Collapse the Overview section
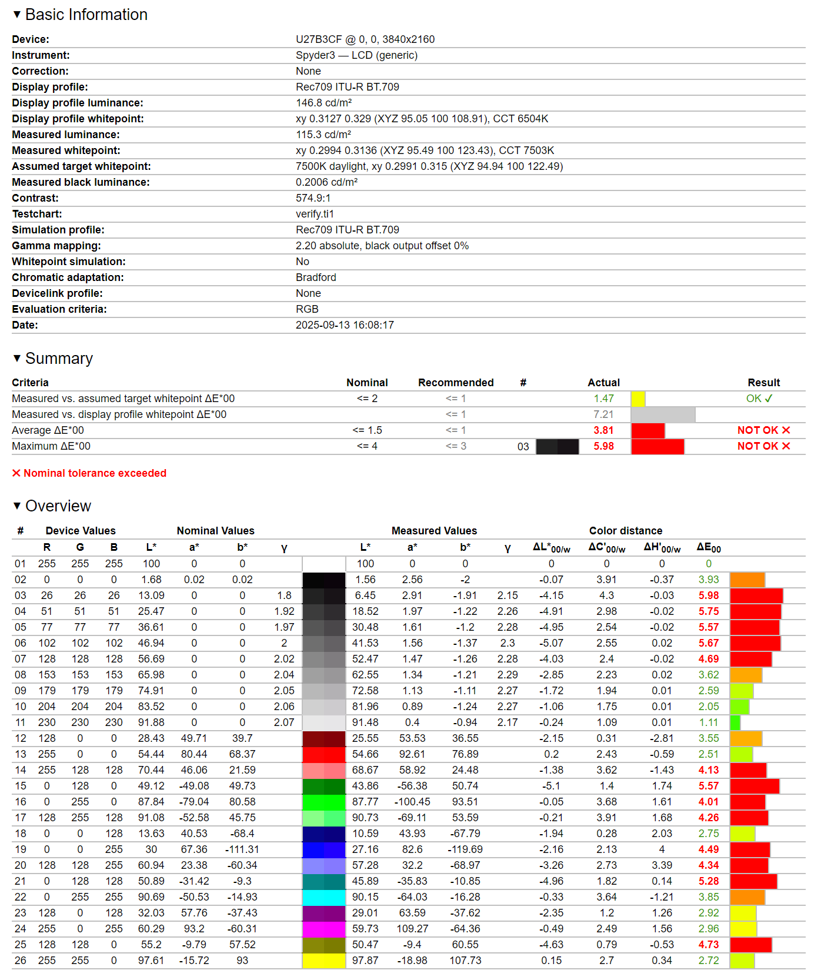This screenshot has height=977, width=821. point(17,506)
